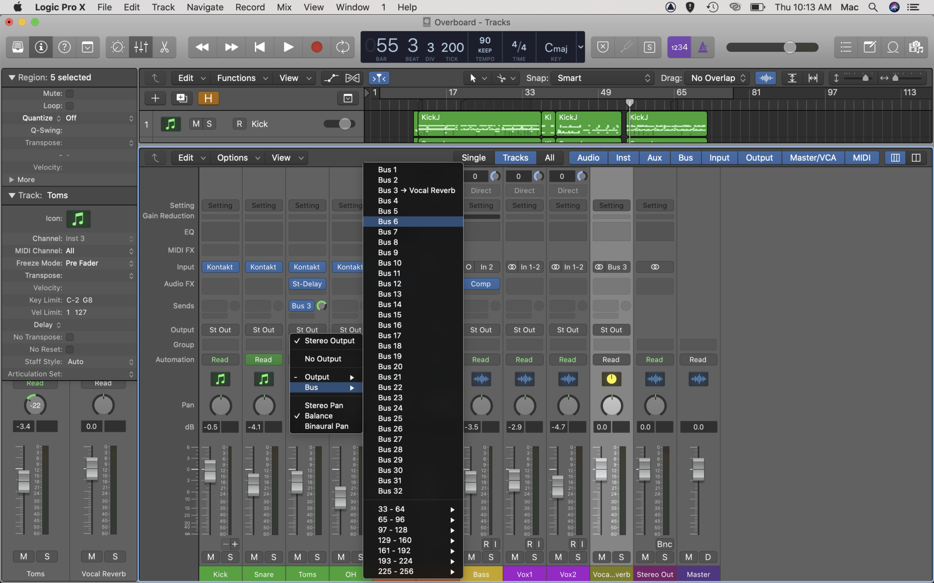Open the Navigate menu
The width and height of the screenshot is (934, 583).
click(x=205, y=7)
